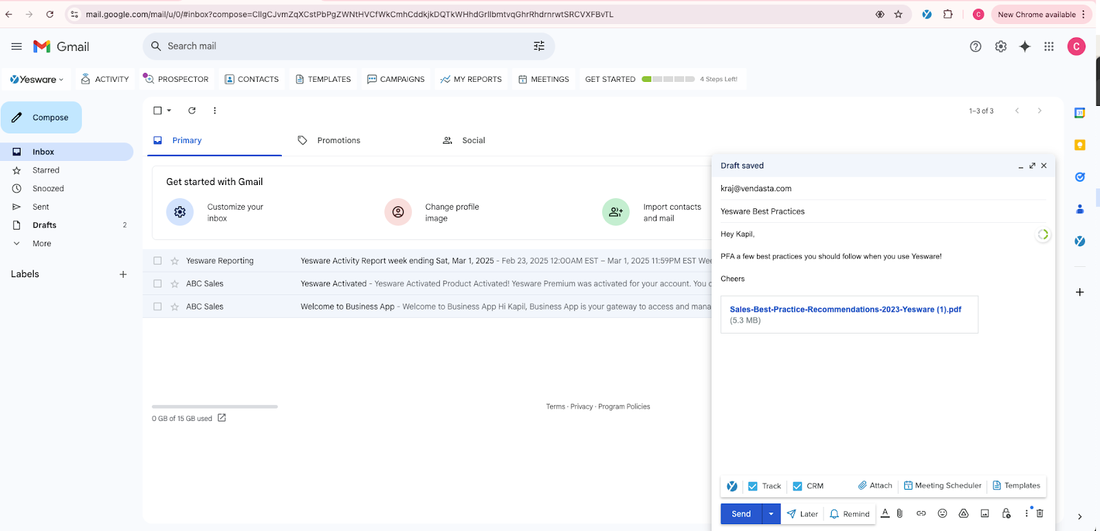Select the Yesware Activated email checkbox
The image size is (1100, 531).
point(157,283)
